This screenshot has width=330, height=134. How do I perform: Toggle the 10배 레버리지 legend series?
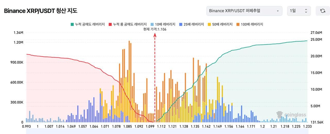[x=163, y=24]
